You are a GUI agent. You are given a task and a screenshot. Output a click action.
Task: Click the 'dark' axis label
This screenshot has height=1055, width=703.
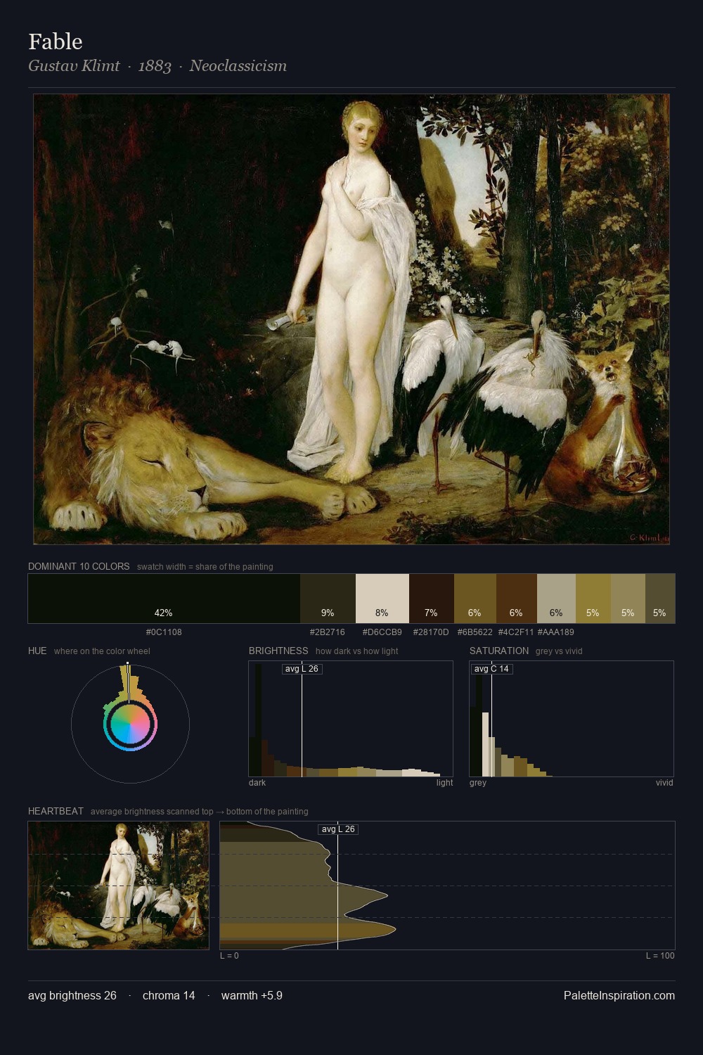(x=257, y=783)
